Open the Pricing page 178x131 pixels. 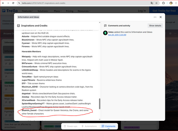coord(69,11)
